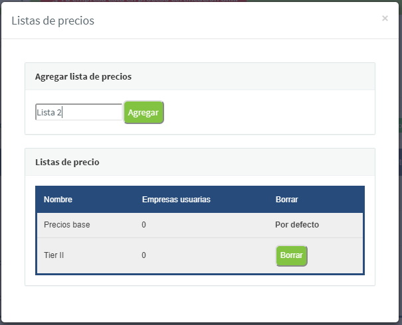Select the Nombre column header
This screenshot has width=402, height=325.
tap(58, 200)
